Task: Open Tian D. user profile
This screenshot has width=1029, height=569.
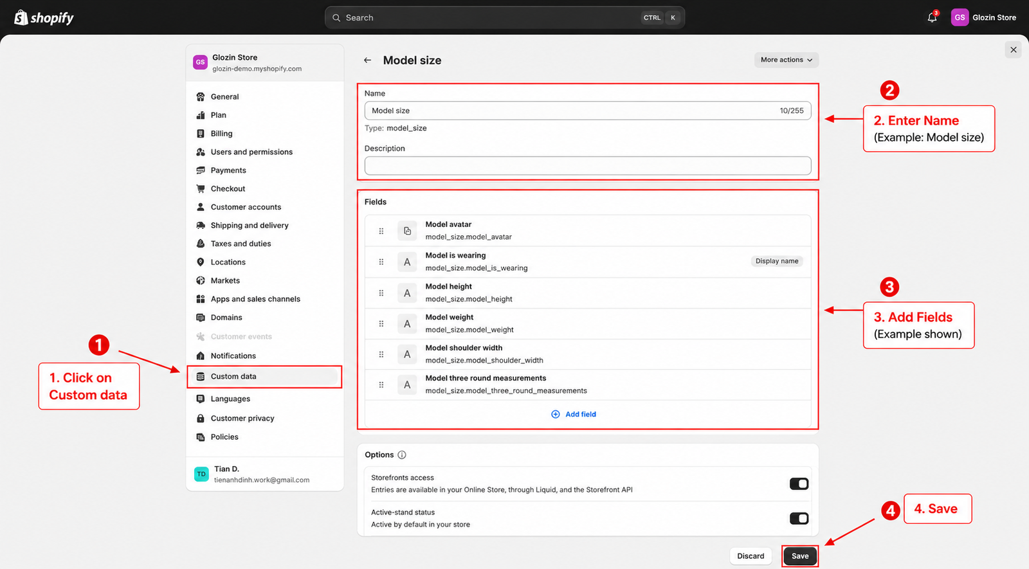Action: point(265,474)
